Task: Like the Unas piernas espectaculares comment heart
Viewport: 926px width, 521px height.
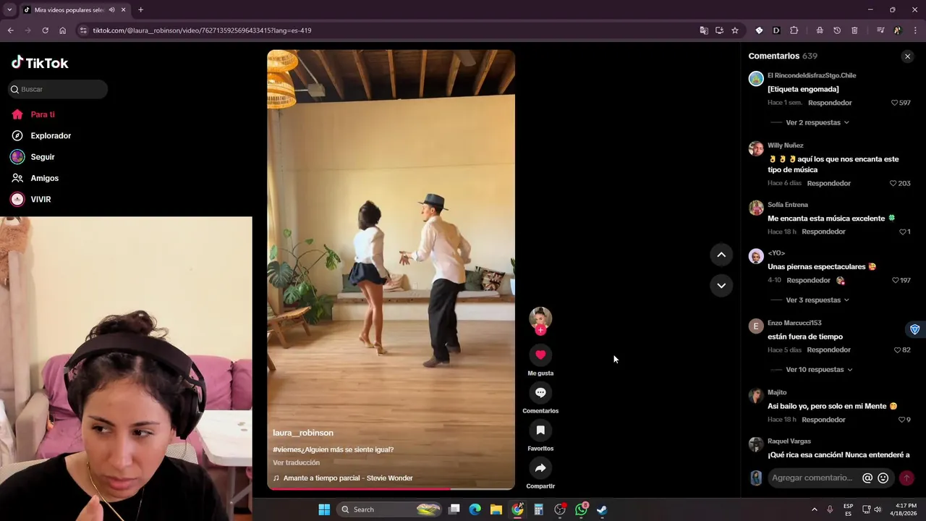Action: [895, 280]
